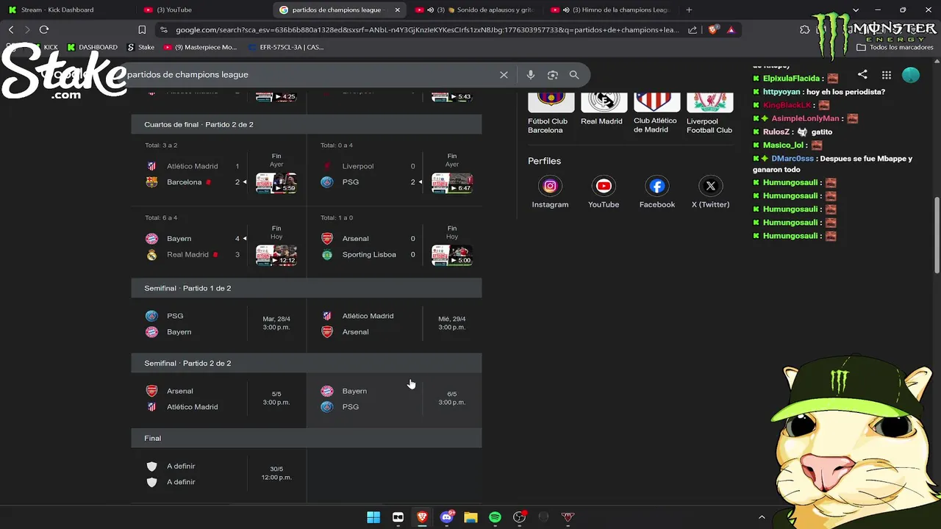Open Discord from the taskbar

[446, 517]
